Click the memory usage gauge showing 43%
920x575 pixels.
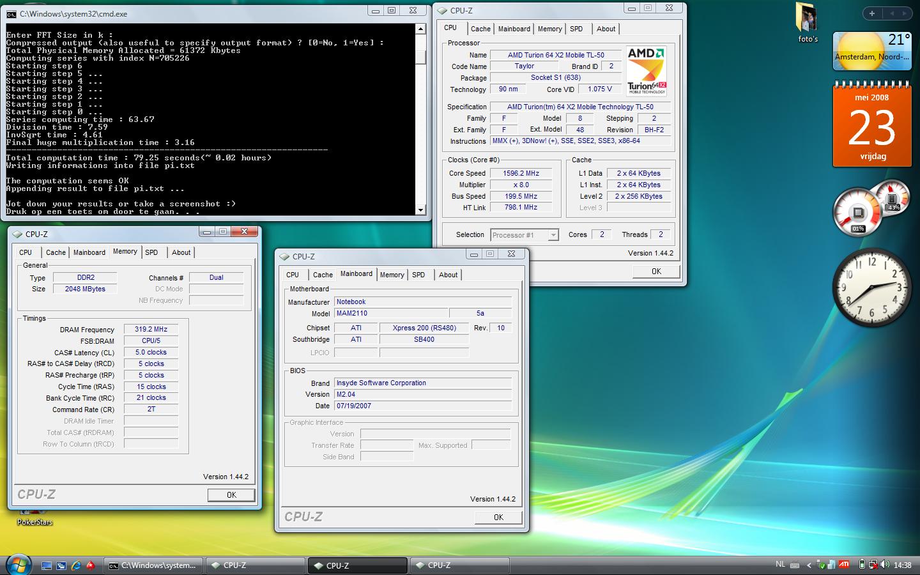point(893,198)
